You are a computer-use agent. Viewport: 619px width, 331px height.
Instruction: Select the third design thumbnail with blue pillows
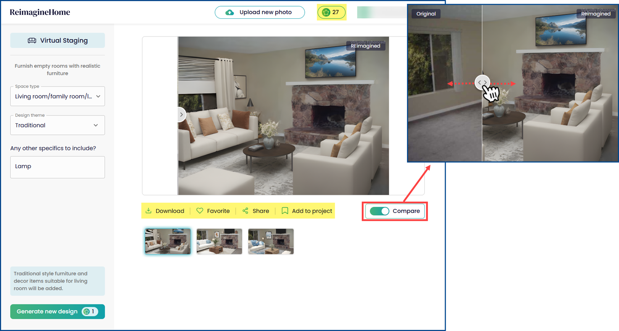271,241
